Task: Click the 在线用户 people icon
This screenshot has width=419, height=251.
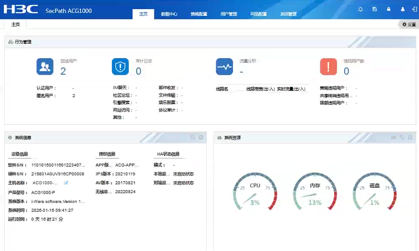Action: point(45,67)
